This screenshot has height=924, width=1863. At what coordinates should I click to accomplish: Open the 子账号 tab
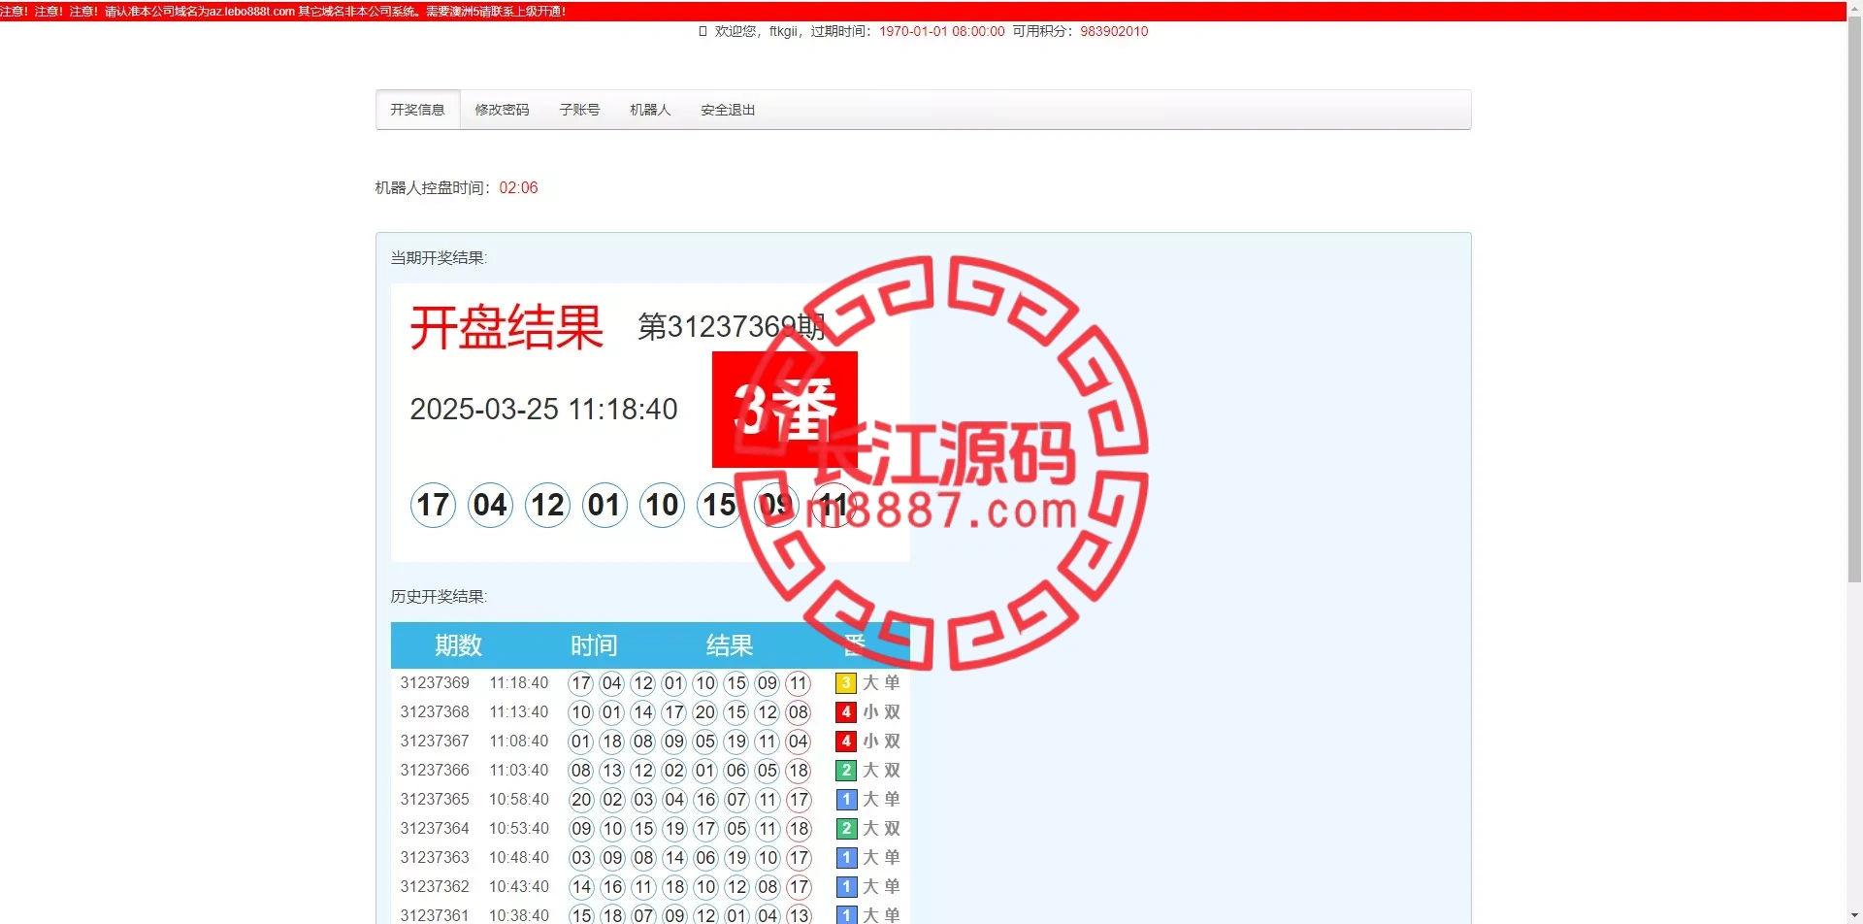coord(579,110)
